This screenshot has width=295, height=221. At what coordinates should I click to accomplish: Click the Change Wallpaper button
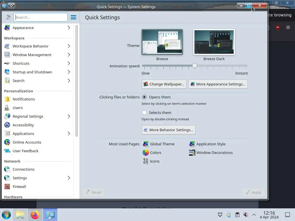pos(164,84)
